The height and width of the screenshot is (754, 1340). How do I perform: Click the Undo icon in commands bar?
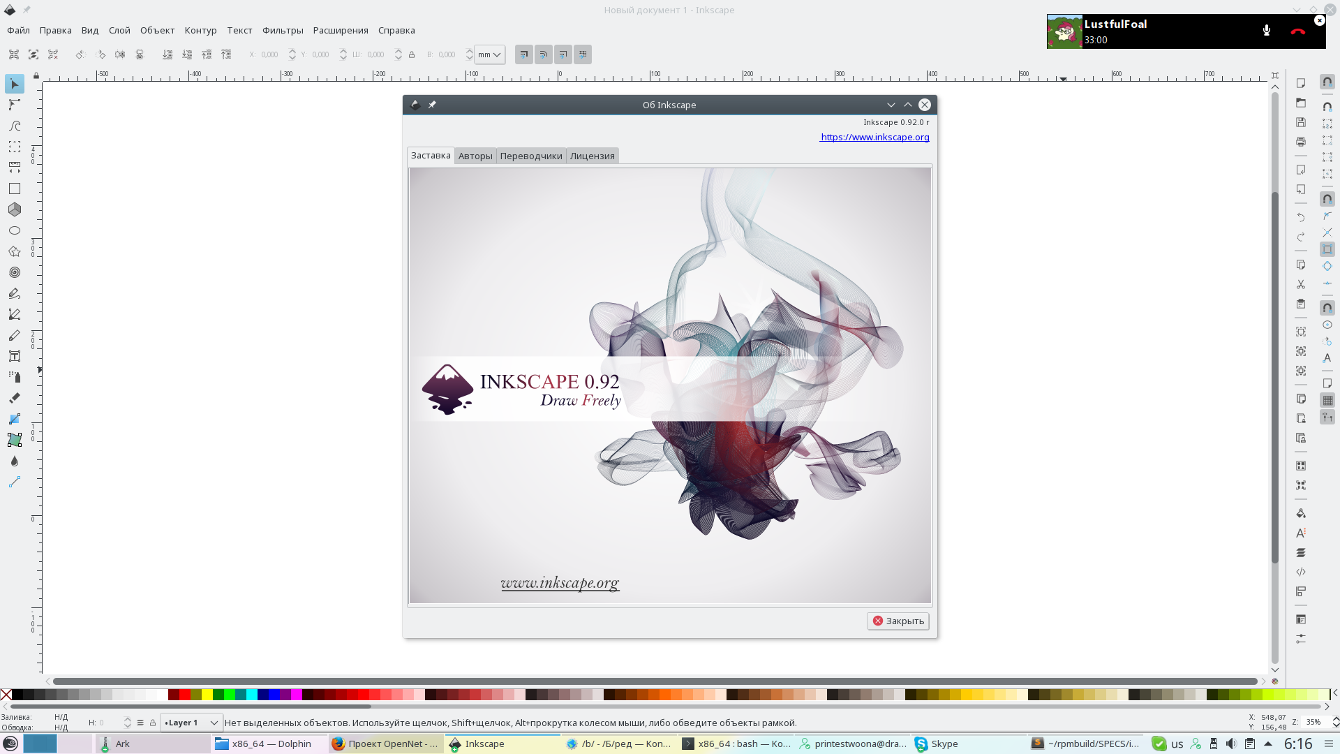pyautogui.click(x=1301, y=217)
